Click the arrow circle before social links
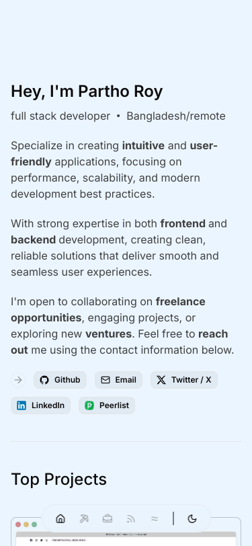Image resolution: width=252 pixels, height=546 pixels. click(18, 380)
